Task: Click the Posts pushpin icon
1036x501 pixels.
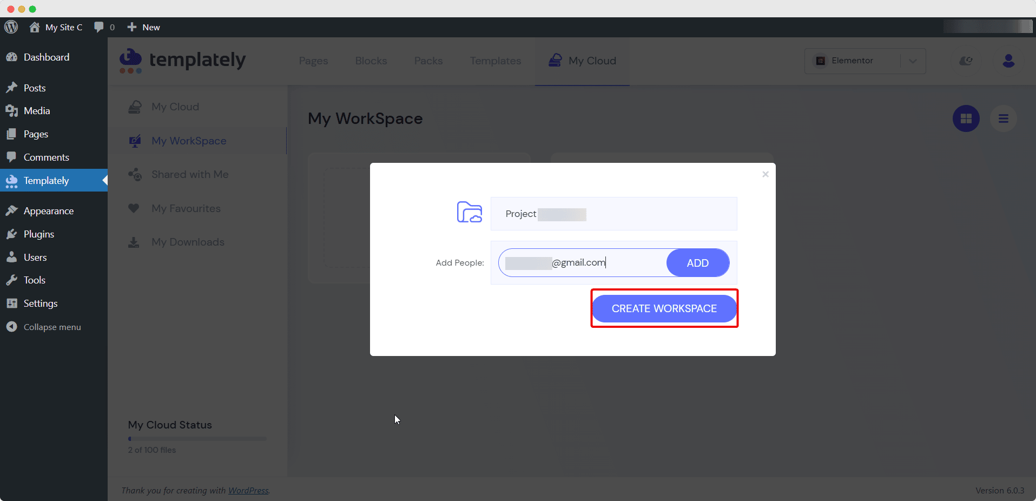Action: click(11, 88)
